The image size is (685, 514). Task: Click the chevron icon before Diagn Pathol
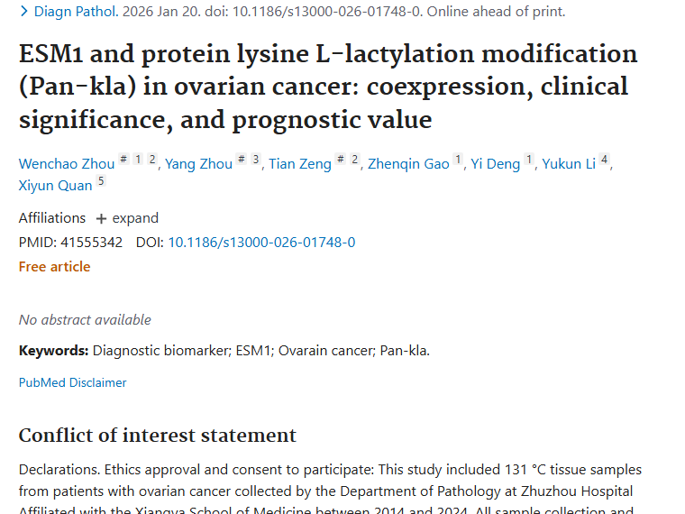point(24,12)
